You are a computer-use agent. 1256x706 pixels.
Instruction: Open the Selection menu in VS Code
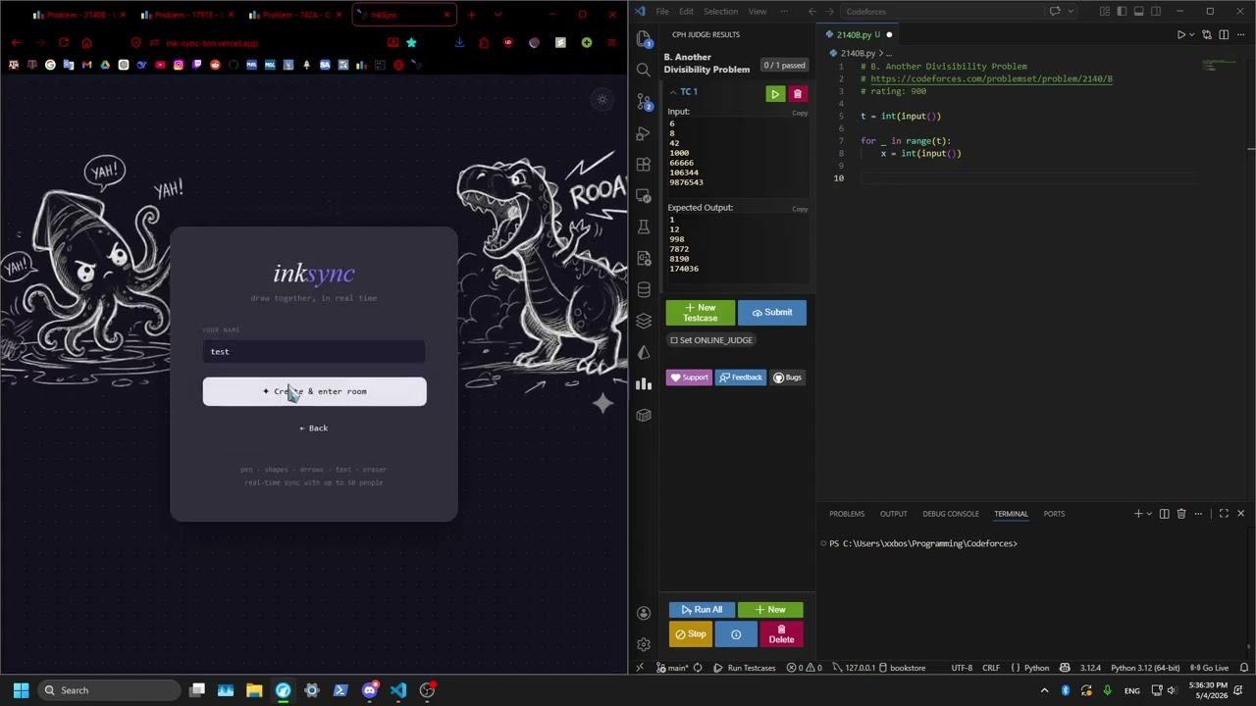coord(720,12)
